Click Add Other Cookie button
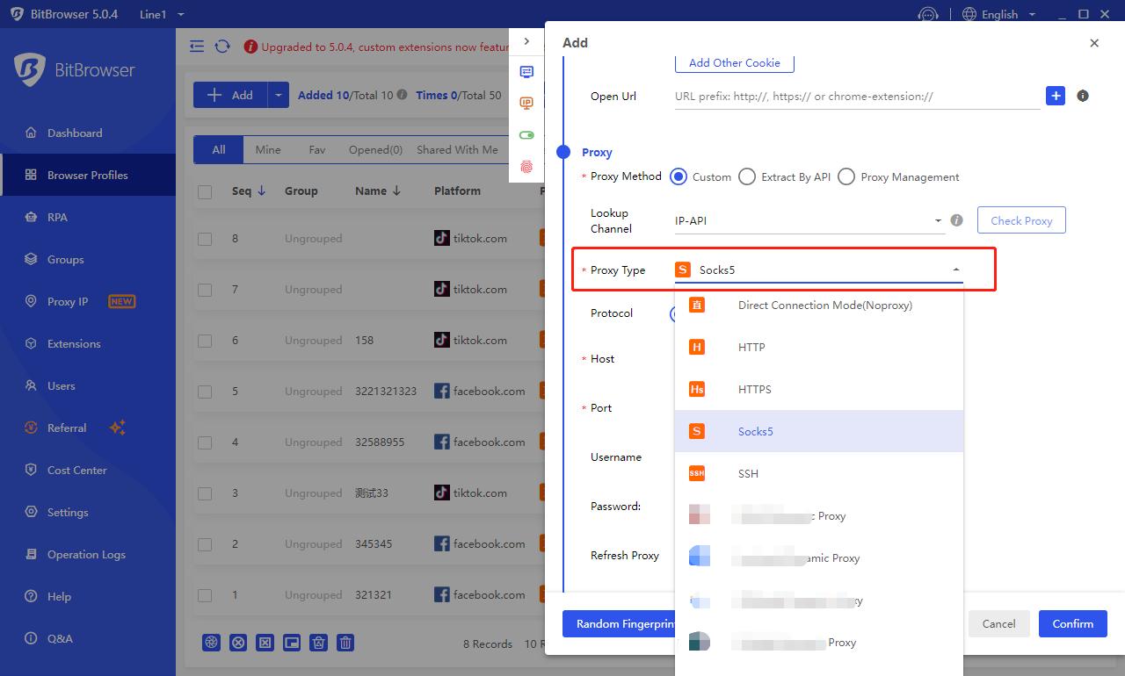The image size is (1125, 676). [x=734, y=62]
